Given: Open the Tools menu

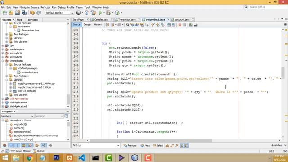Looking at the screenshot, I should coord(87,7).
